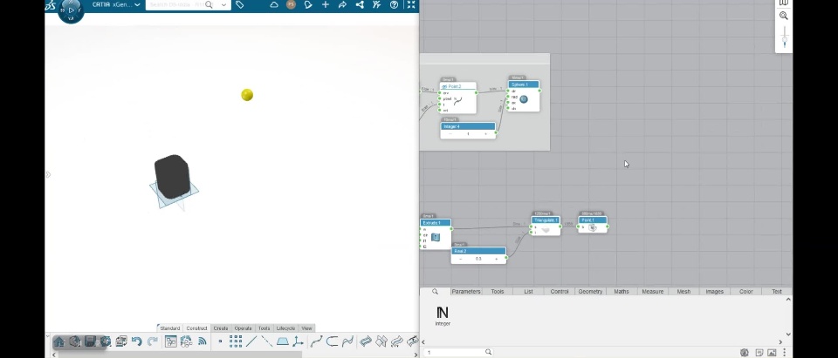Select the Spline curve tool

coord(316,341)
